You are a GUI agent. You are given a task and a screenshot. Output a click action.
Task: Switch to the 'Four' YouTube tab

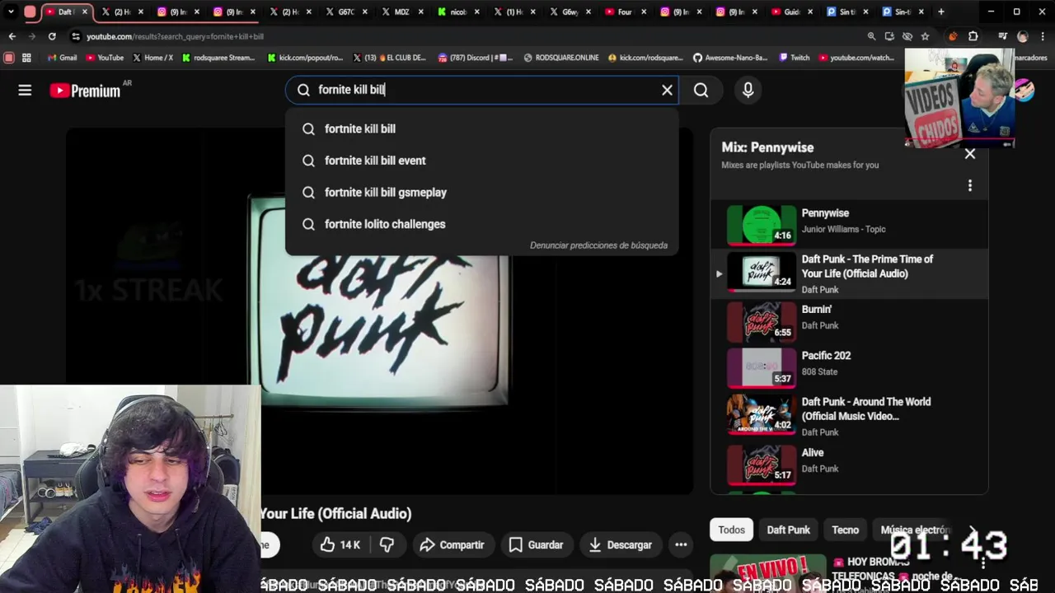(x=624, y=12)
